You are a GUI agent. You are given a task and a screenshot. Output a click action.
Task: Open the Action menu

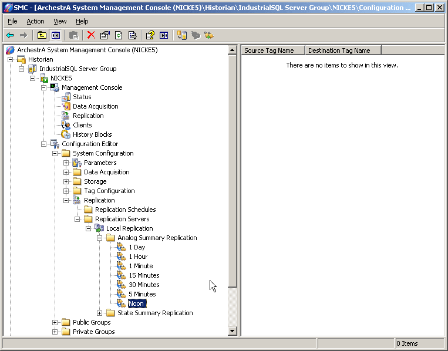(x=35, y=21)
